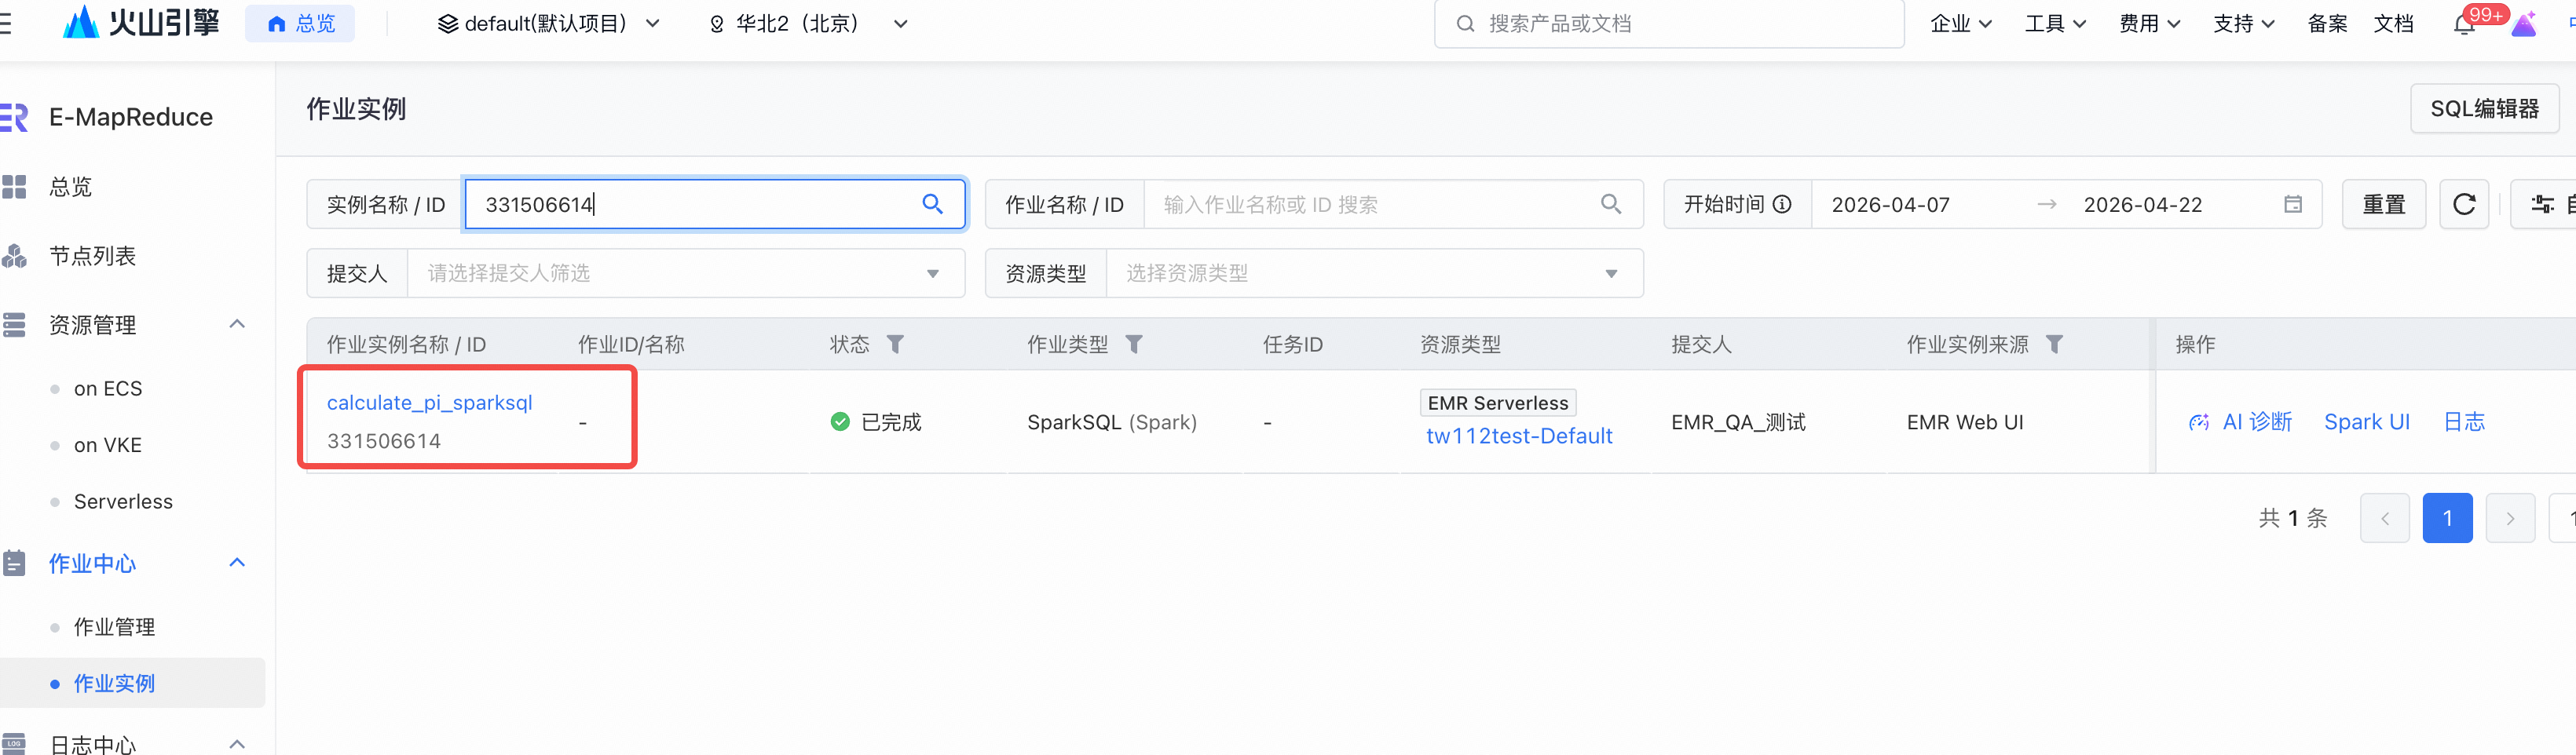
Task: Select 节点列表 in the sidebar
Action: click(92, 256)
